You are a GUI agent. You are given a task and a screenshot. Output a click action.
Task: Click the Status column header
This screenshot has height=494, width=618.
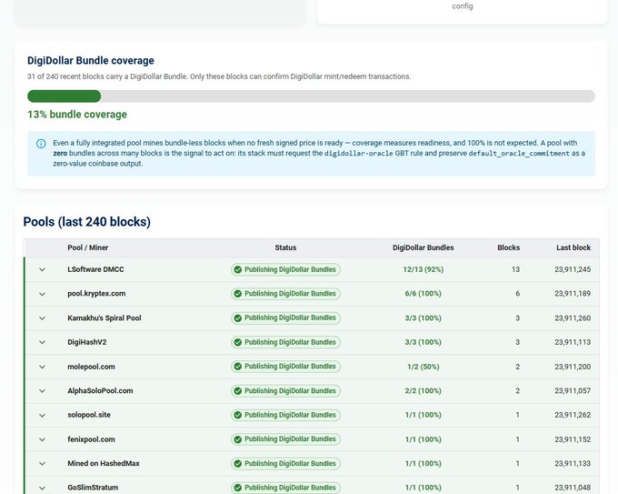tap(285, 247)
